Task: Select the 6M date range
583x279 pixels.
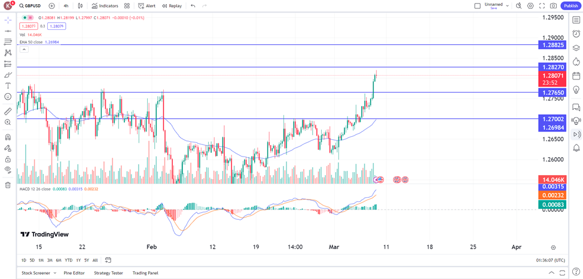Action: [59, 260]
